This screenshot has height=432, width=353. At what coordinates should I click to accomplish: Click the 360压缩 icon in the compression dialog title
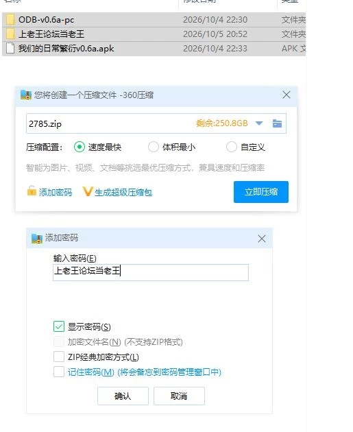[x=26, y=95]
